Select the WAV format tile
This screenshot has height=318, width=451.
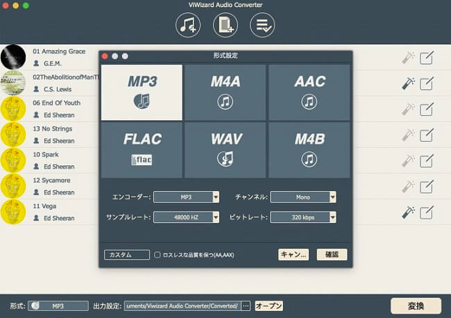tap(225, 150)
